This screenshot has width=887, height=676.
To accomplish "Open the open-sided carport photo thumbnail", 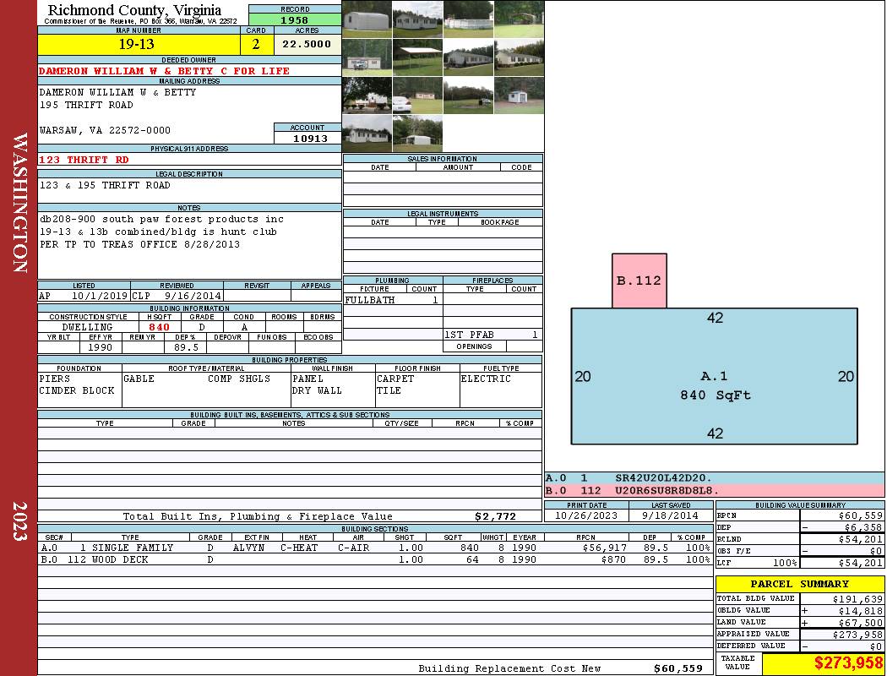I will click(417, 57).
